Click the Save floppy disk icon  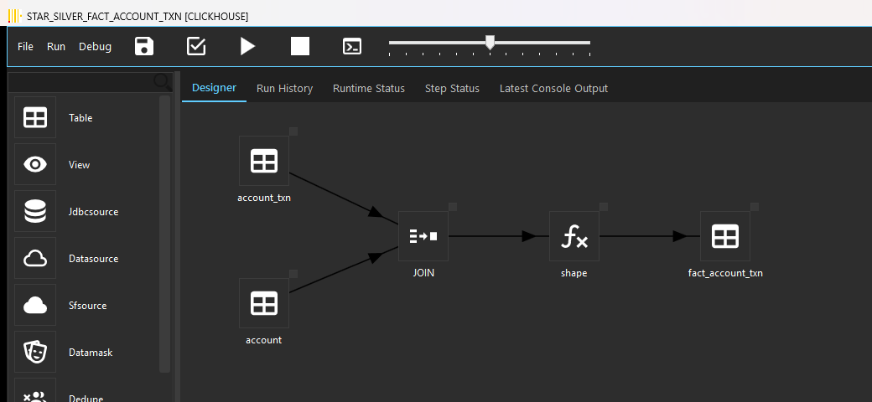[144, 46]
